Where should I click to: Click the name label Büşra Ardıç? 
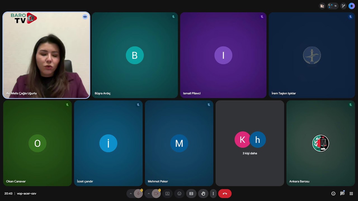tap(103, 93)
